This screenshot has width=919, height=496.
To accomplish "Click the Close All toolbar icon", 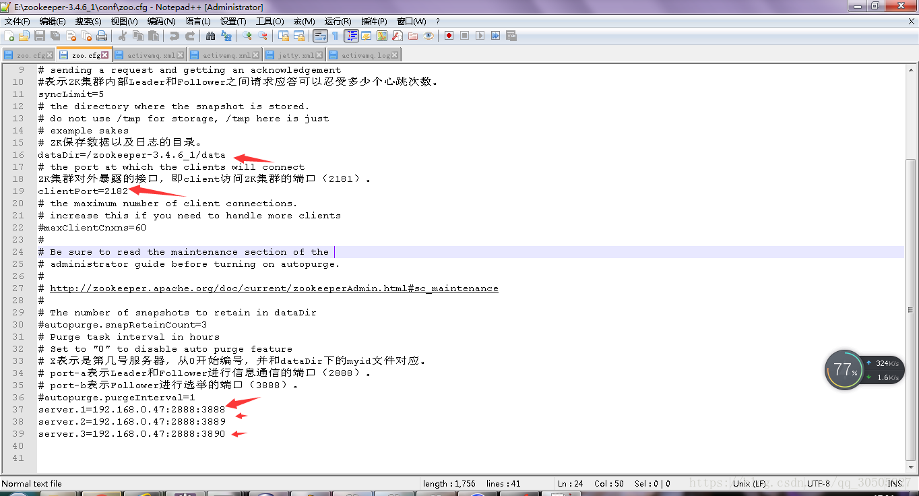I will pyautogui.click(x=86, y=36).
